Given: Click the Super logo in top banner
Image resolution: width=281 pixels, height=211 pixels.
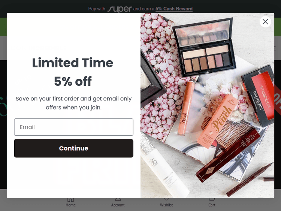Looking at the screenshot, I should pos(120,9).
